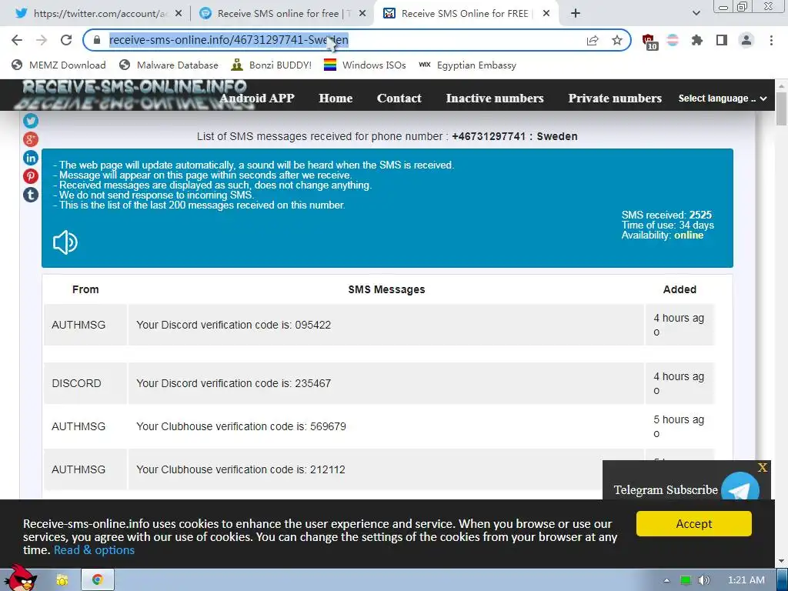Open the file explorer taskbar icon
The height and width of the screenshot is (591, 788).
[x=62, y=580]
